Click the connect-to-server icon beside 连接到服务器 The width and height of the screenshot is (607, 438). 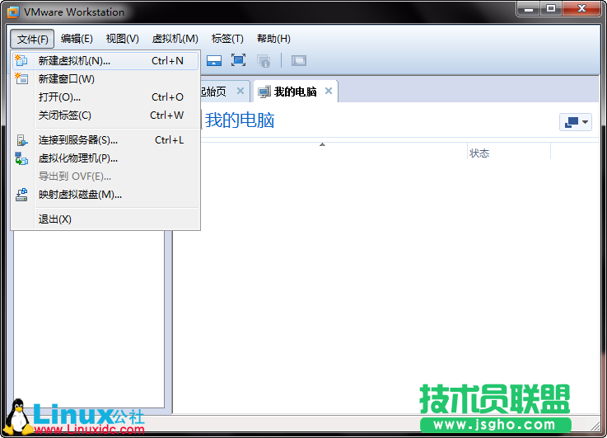pos(21,140)
